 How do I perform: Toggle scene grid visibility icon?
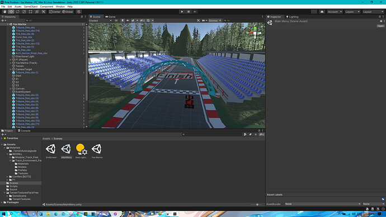pyautogui.click(x=148, y=21)
